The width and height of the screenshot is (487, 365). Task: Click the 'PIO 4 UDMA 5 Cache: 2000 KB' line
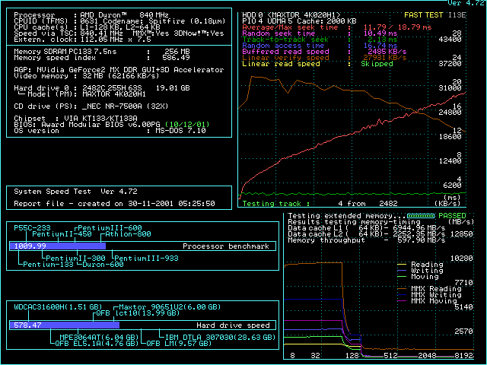(x=299, y=21)
